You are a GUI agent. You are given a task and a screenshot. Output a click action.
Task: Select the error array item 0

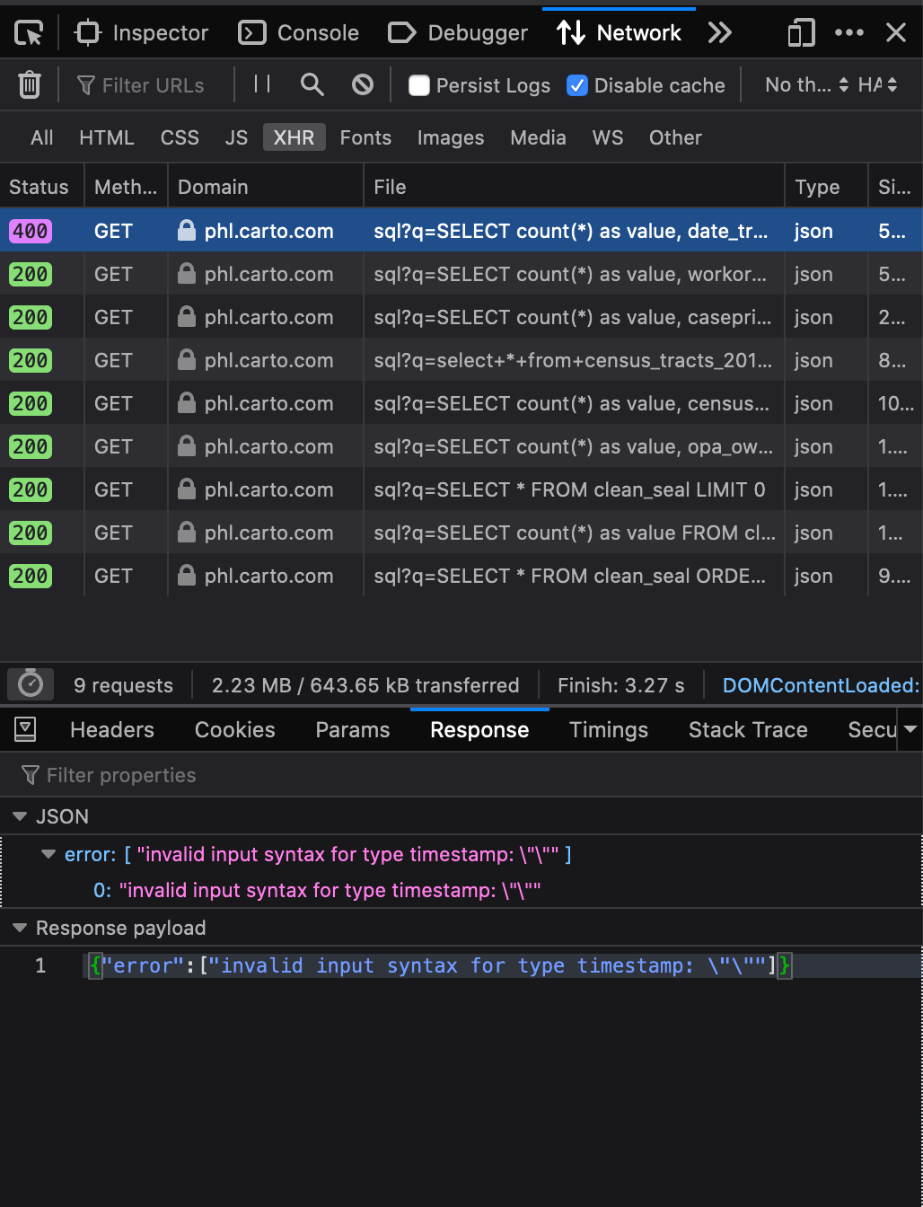click(x=461, y=890)
